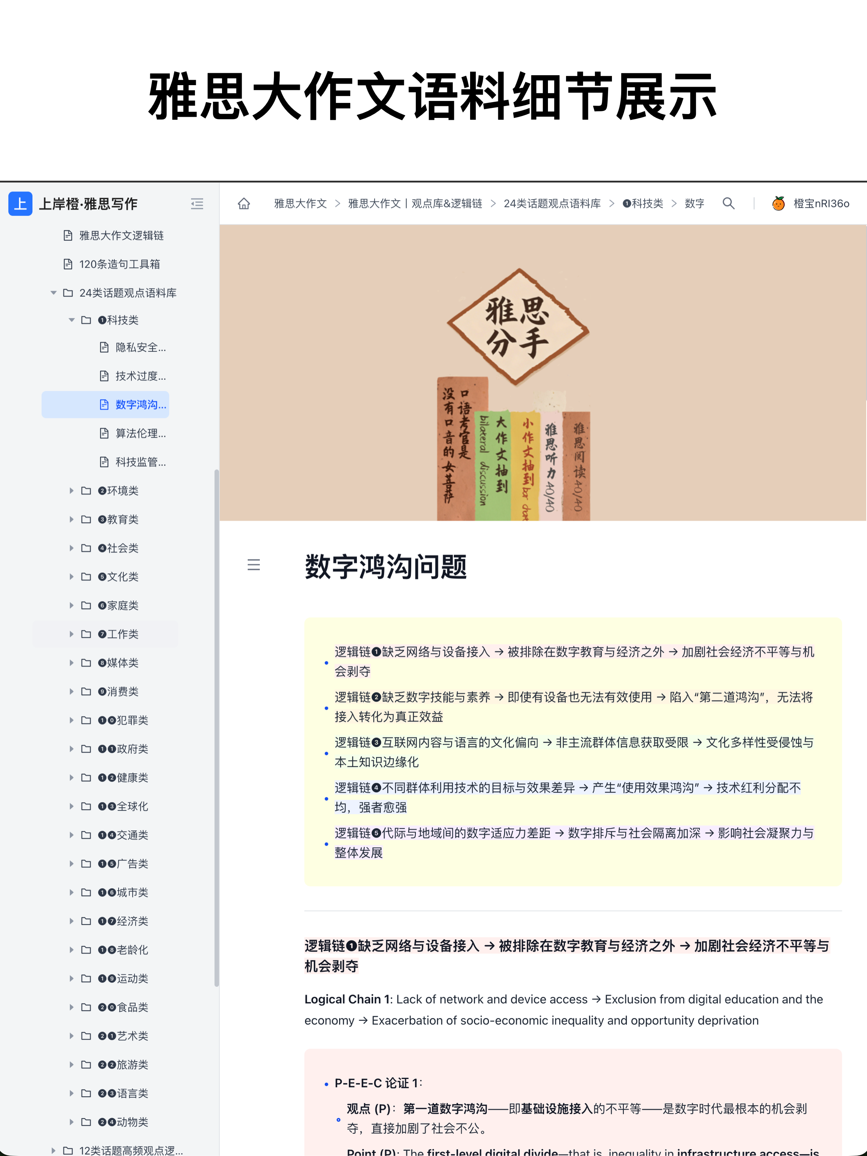This screenshot has height=1156, width=867.
Task: Click the home icon in the breadcrumb bar
Action: (x=244, y=204)
